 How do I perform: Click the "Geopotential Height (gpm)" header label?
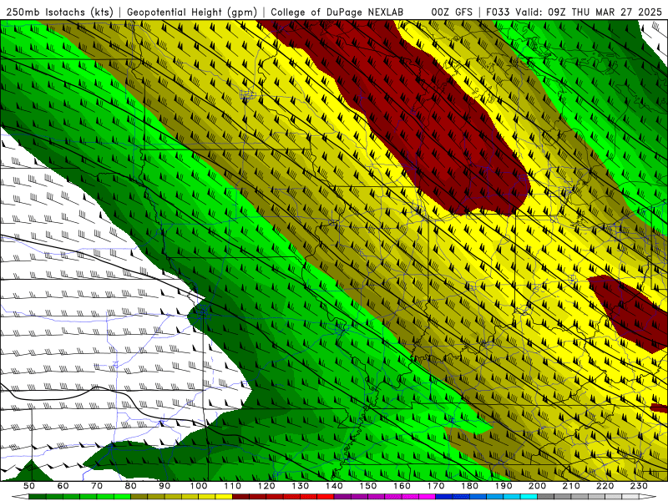(192, 12)
